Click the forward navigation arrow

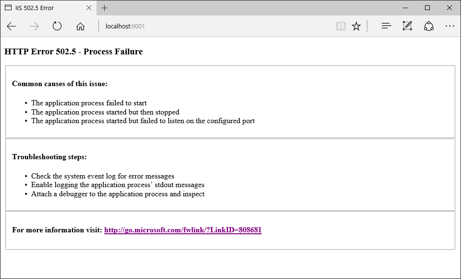(34, 26)
